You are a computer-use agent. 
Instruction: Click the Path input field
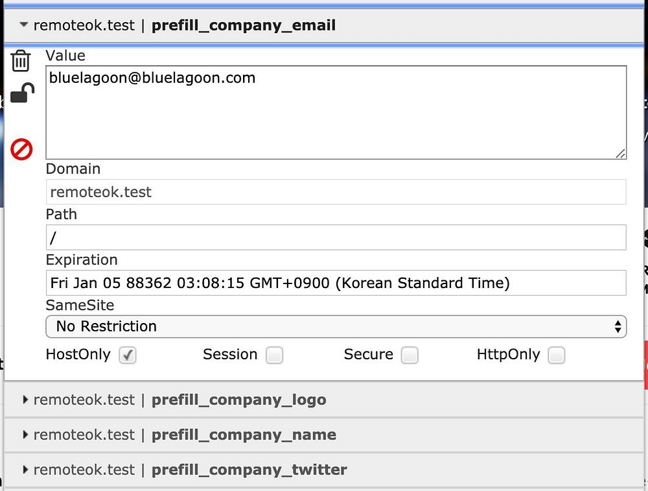(336, 237)
